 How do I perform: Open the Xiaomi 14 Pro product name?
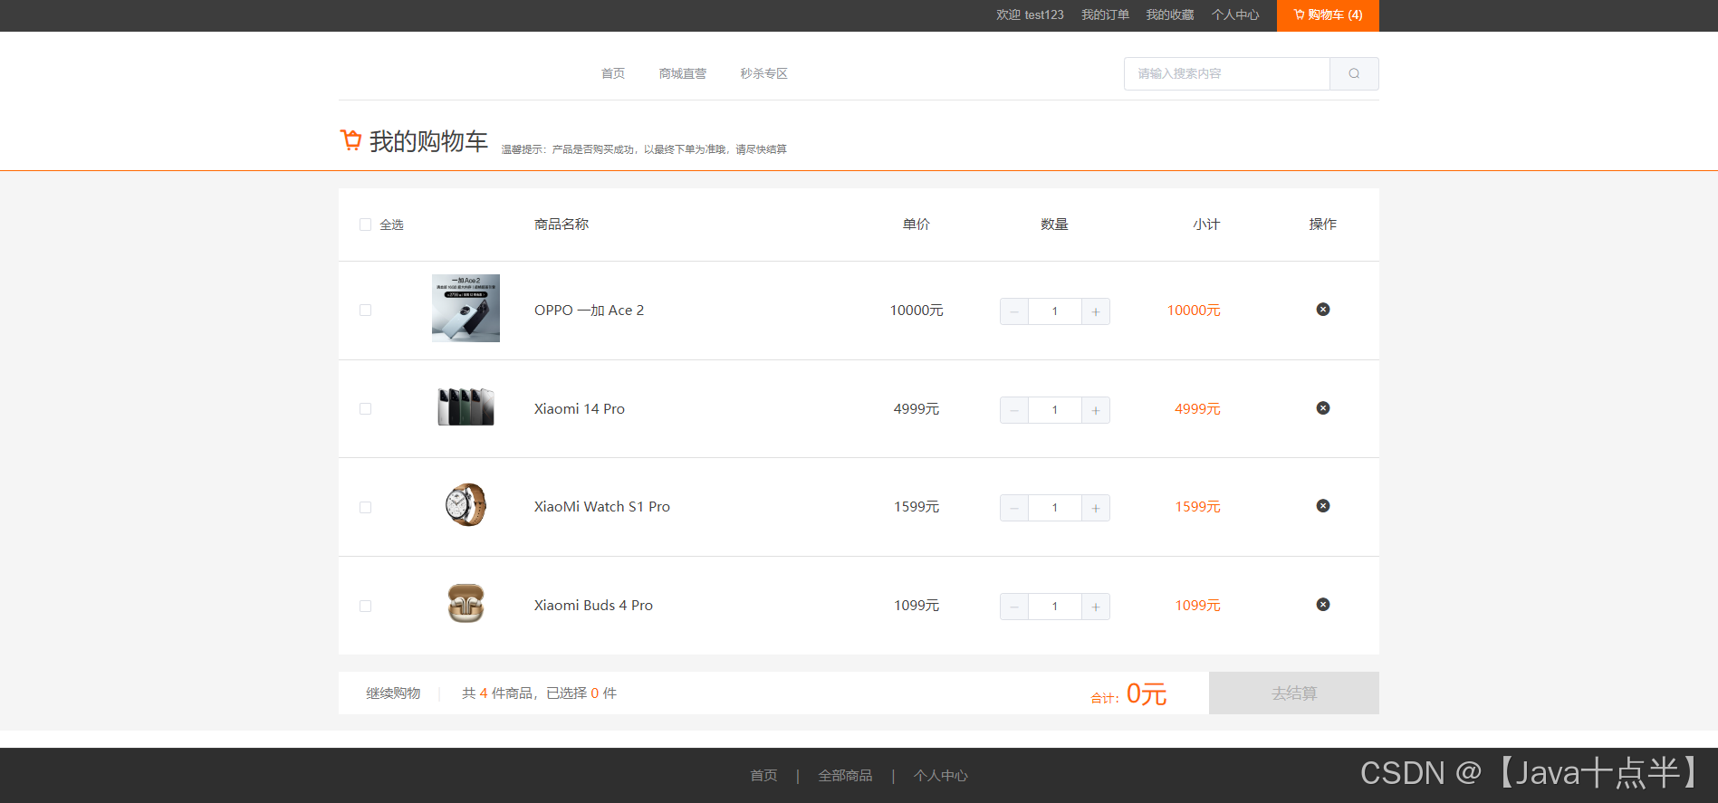point(580,409)
